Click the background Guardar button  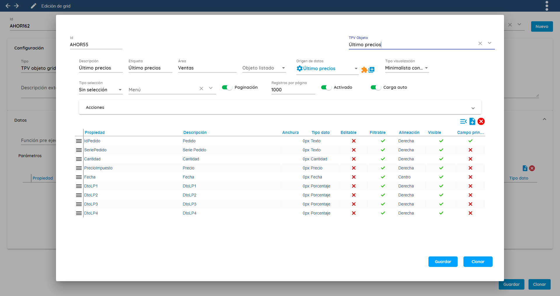pos(512,284)
